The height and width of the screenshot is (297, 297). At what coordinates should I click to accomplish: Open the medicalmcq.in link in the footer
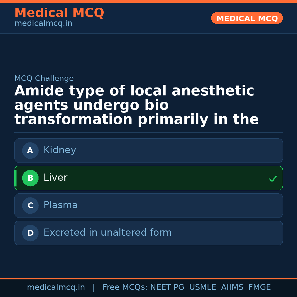[56, 287]
